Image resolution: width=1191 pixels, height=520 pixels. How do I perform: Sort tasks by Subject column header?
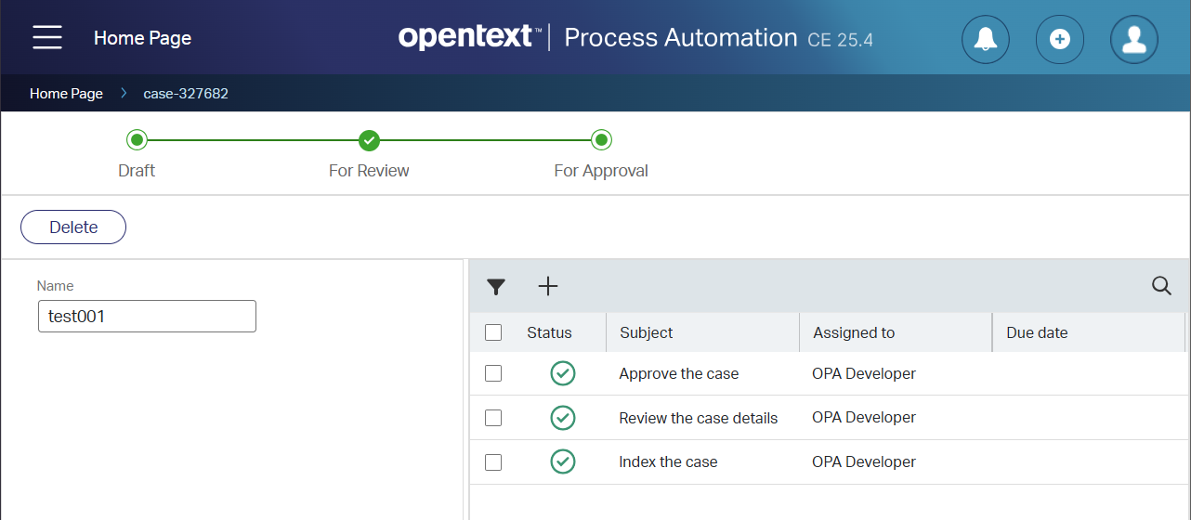point(647,332)
